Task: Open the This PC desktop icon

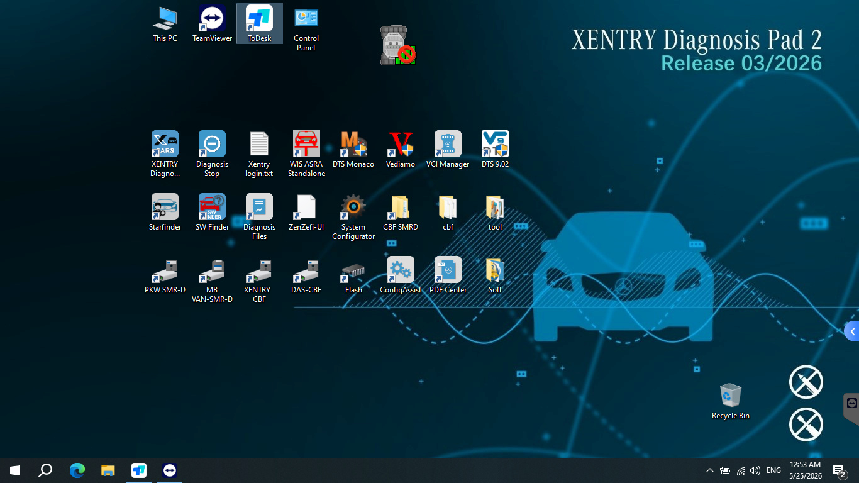Action: point(165,24)
